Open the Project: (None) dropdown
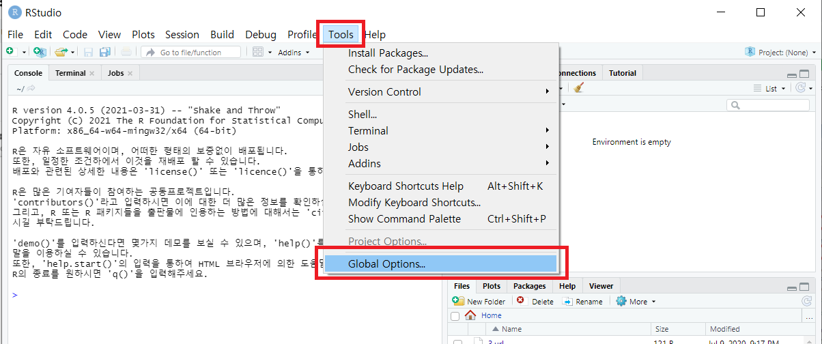 point(781,53)
